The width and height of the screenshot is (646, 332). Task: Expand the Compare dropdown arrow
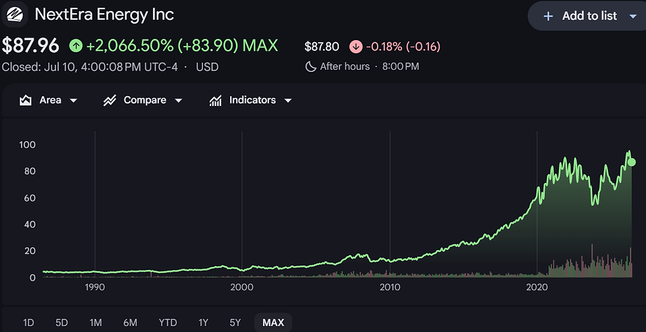(179, 101)
